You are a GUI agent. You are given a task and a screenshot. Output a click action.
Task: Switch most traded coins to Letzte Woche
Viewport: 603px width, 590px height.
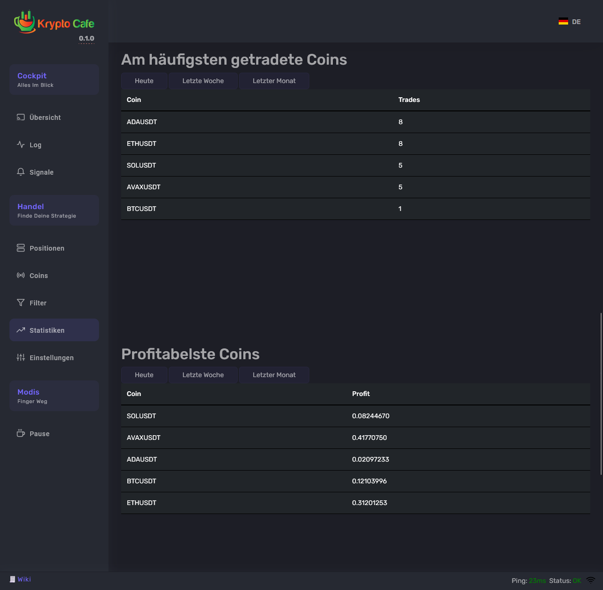[x=203, y=81]
